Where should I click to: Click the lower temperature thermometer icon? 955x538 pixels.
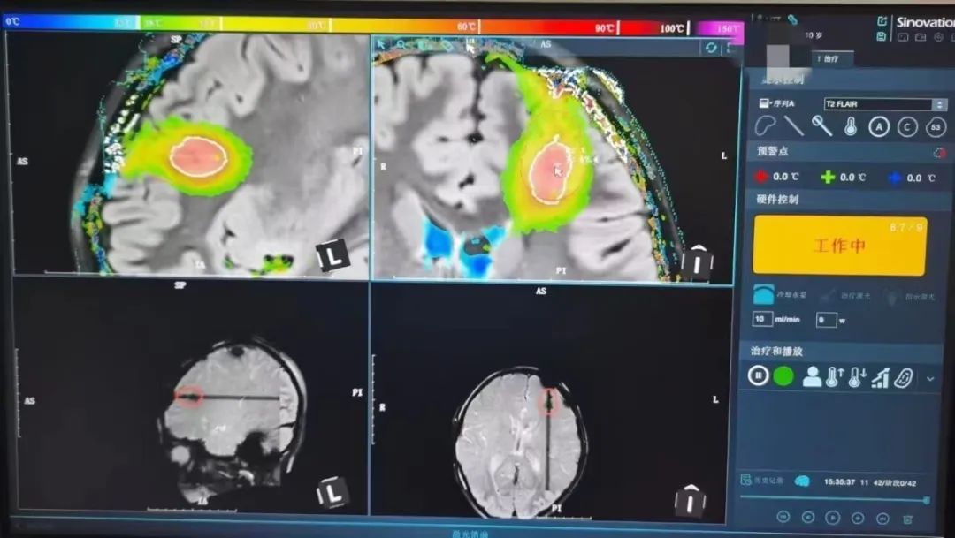[856, 377]
